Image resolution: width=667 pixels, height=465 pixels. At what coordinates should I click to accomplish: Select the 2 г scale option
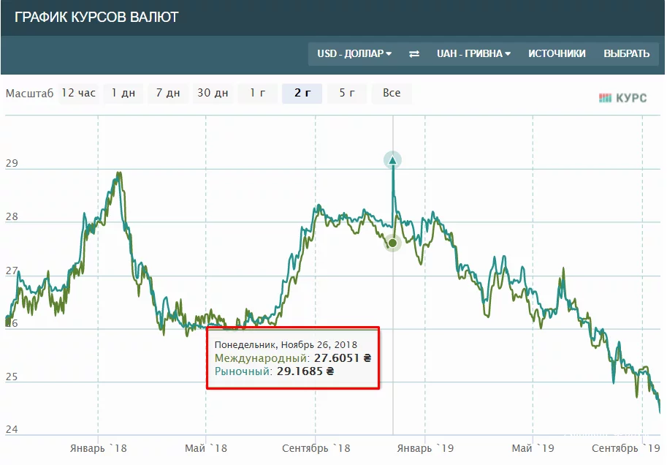click(x=302, y=94)
